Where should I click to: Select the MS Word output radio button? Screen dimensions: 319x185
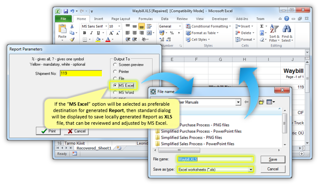point(115,92)
